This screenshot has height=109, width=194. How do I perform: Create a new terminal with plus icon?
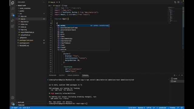tap(175, 75)
